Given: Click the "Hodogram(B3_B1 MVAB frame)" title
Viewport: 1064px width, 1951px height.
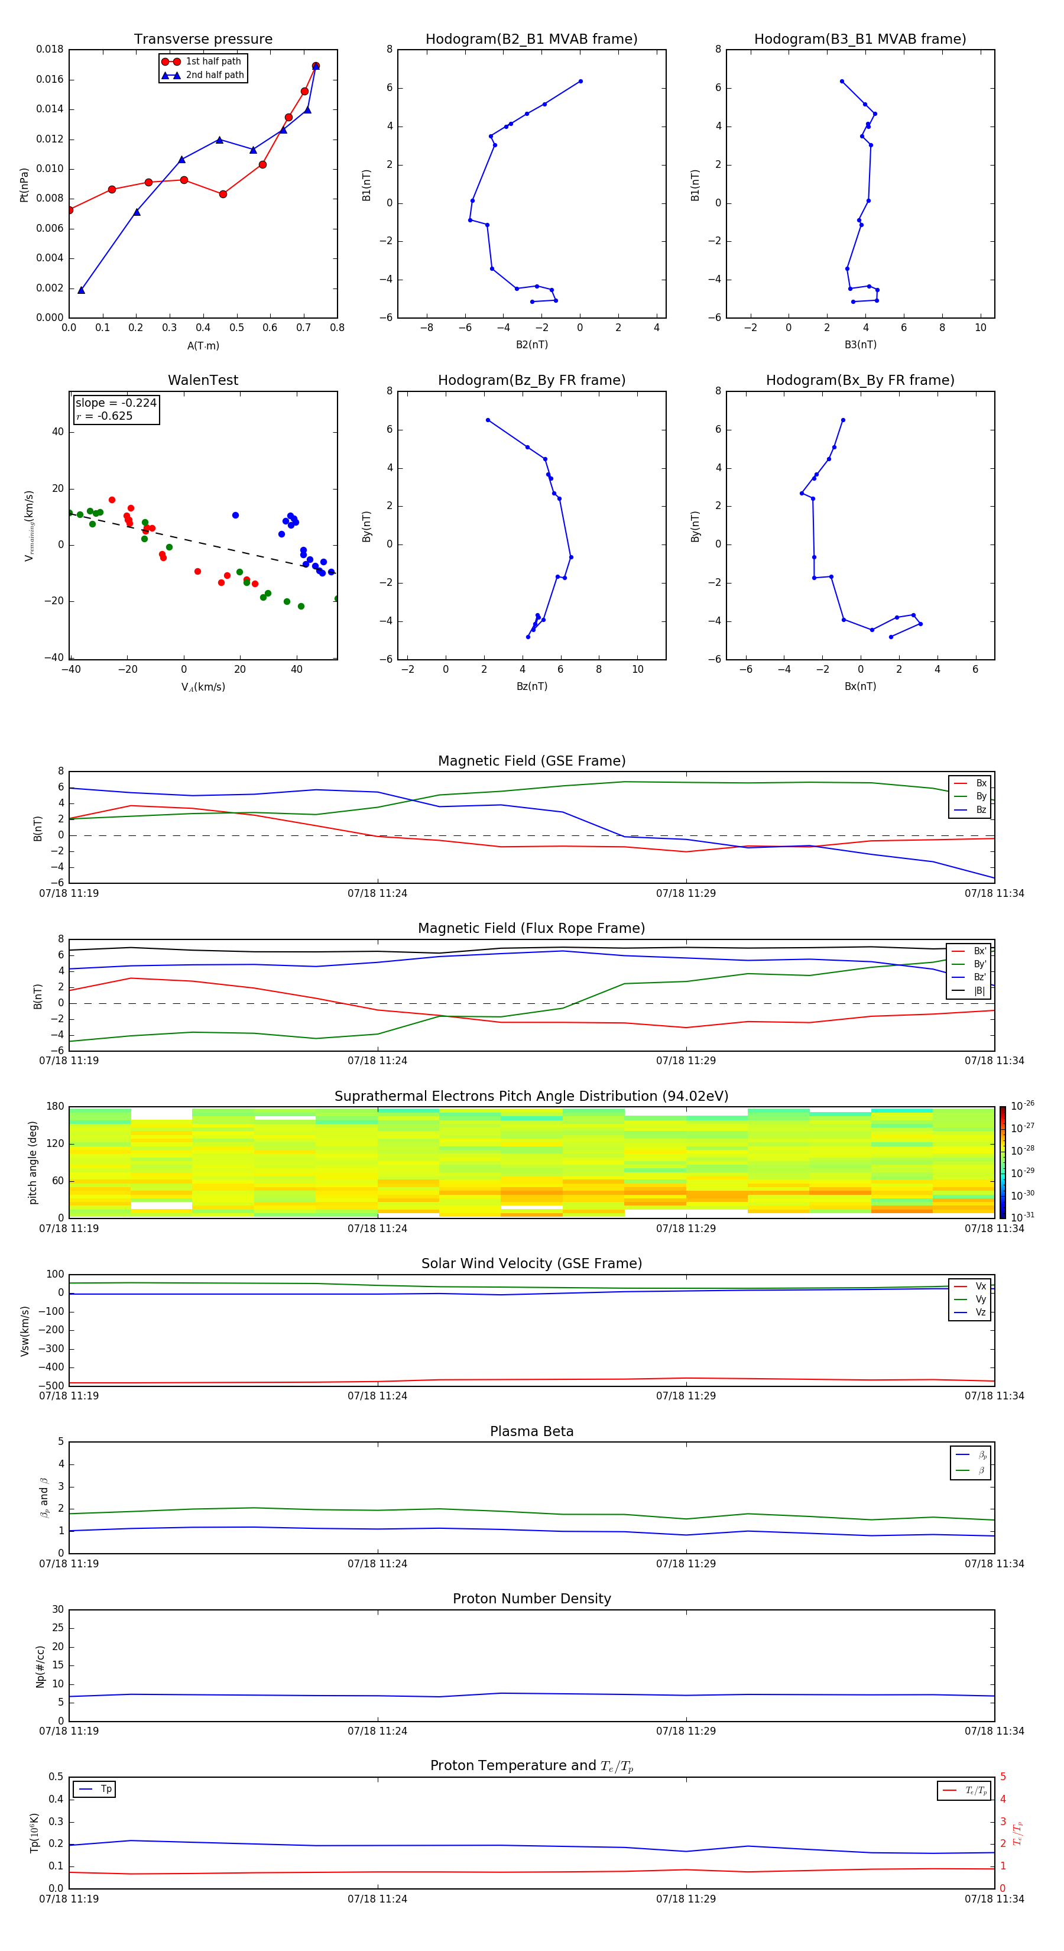Looking at the screenshot, I should tap(860, 38).
